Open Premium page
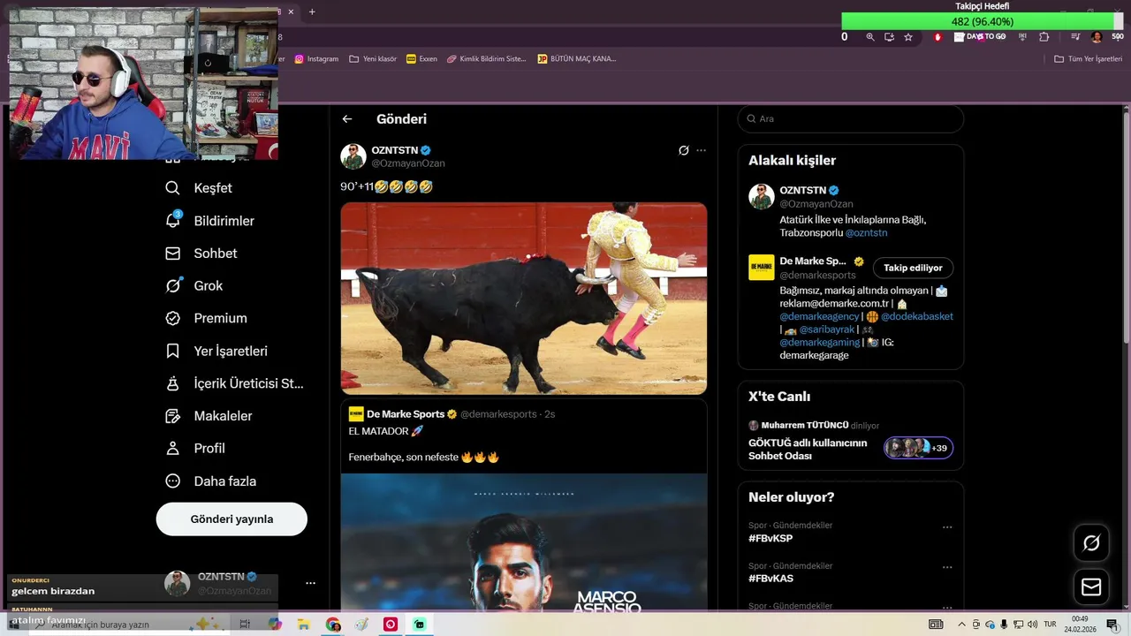The height and width of the screenshot is (636, 1131). 206,318
